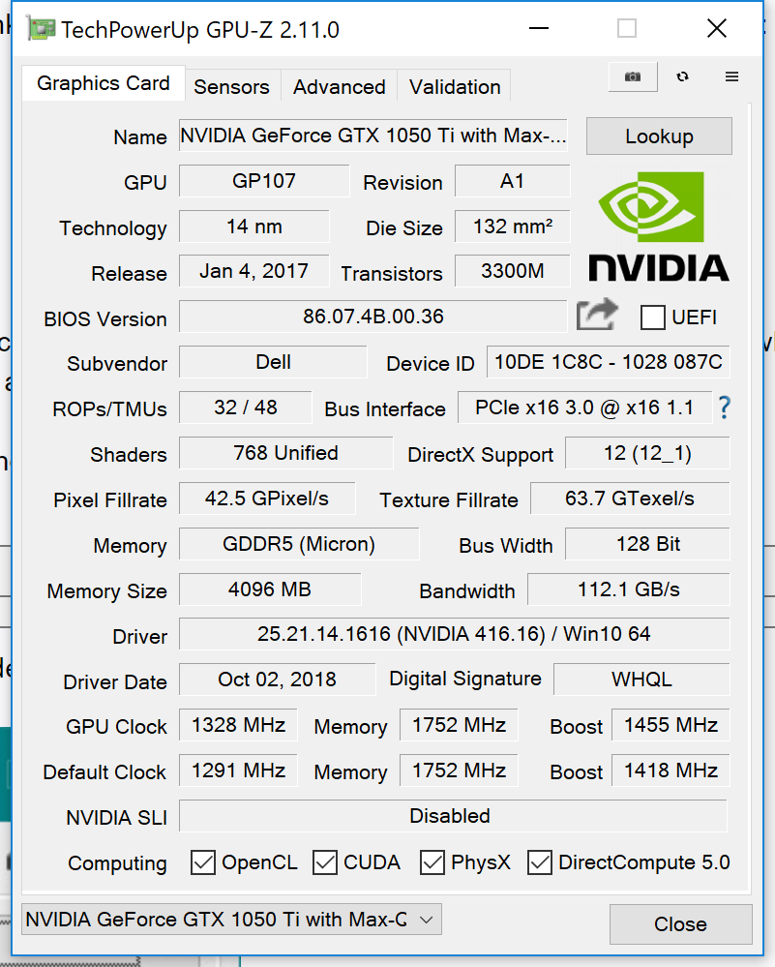Screen dimensions: 775x967
Task: Switch to the Sensors tab
Action: (232, 86)
